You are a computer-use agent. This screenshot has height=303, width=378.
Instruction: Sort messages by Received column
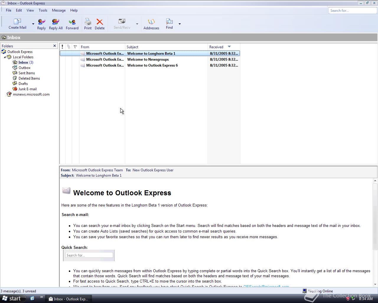[224, 47]
